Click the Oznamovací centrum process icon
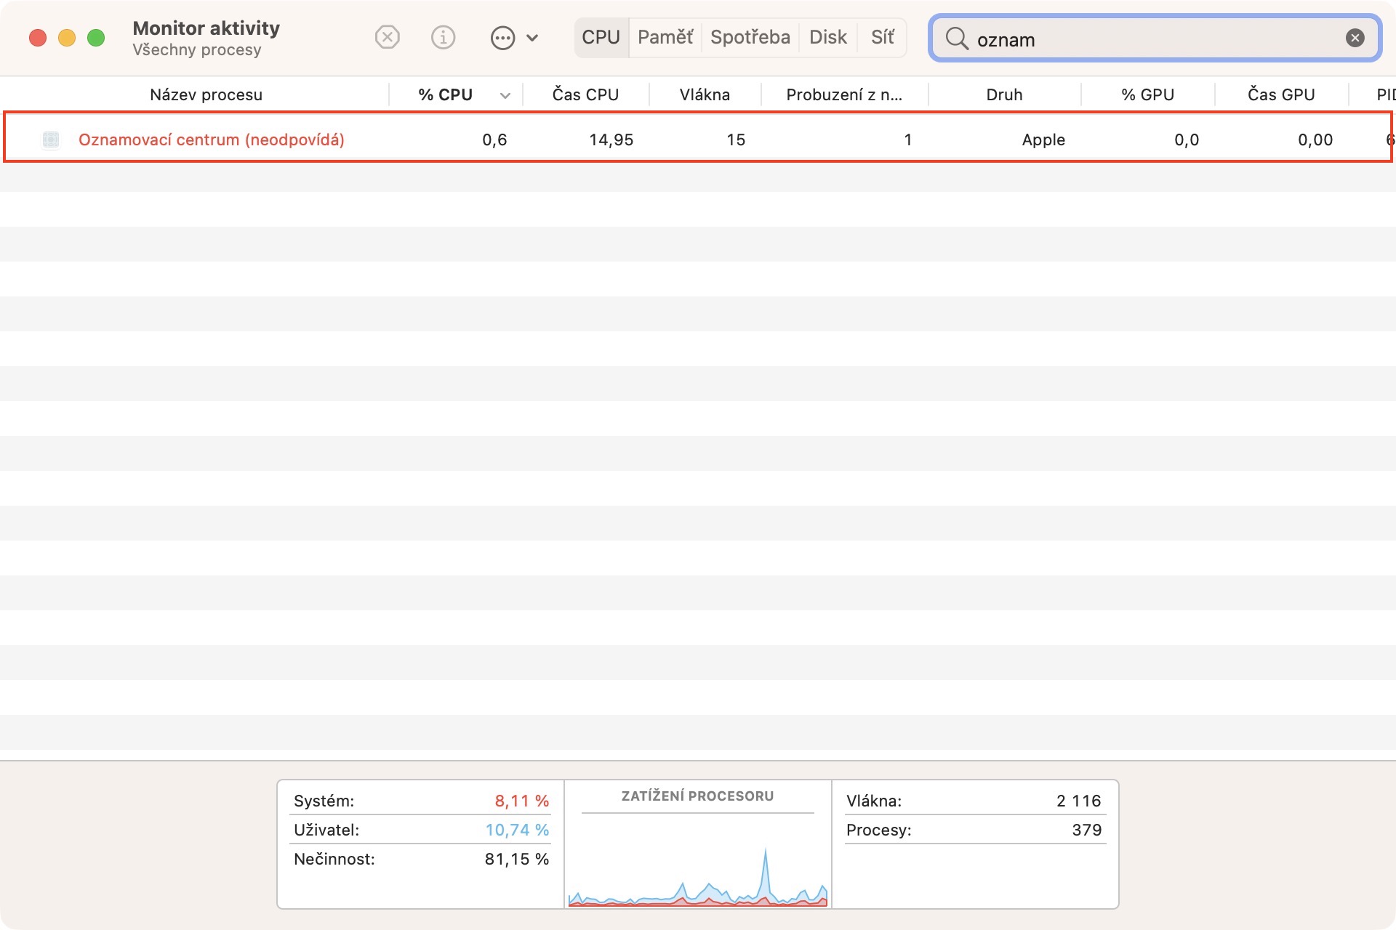The height and width of the screenshot is (930, 1396). point(51,139)
